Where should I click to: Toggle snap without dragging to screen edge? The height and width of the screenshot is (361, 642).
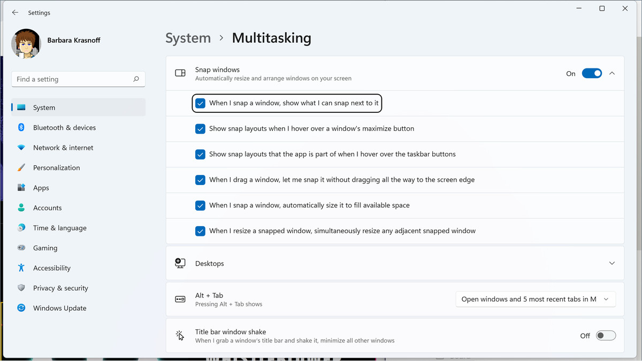tap(200, 180)
